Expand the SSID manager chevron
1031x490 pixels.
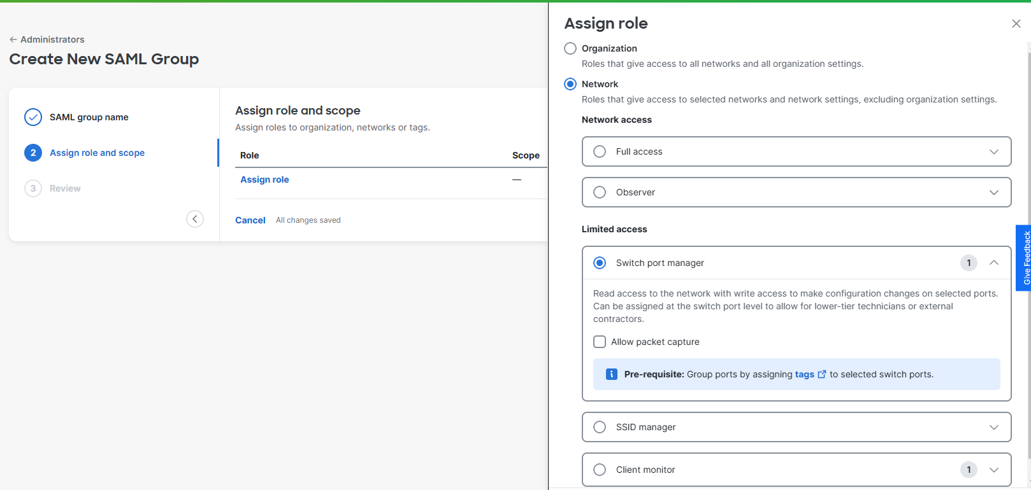[993, 427]
